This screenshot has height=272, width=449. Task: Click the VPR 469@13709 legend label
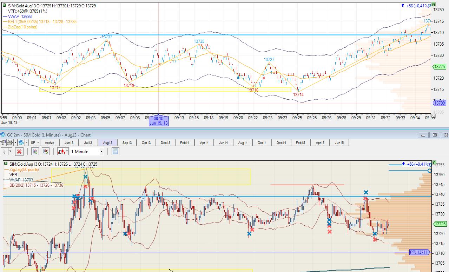(27, 11)
